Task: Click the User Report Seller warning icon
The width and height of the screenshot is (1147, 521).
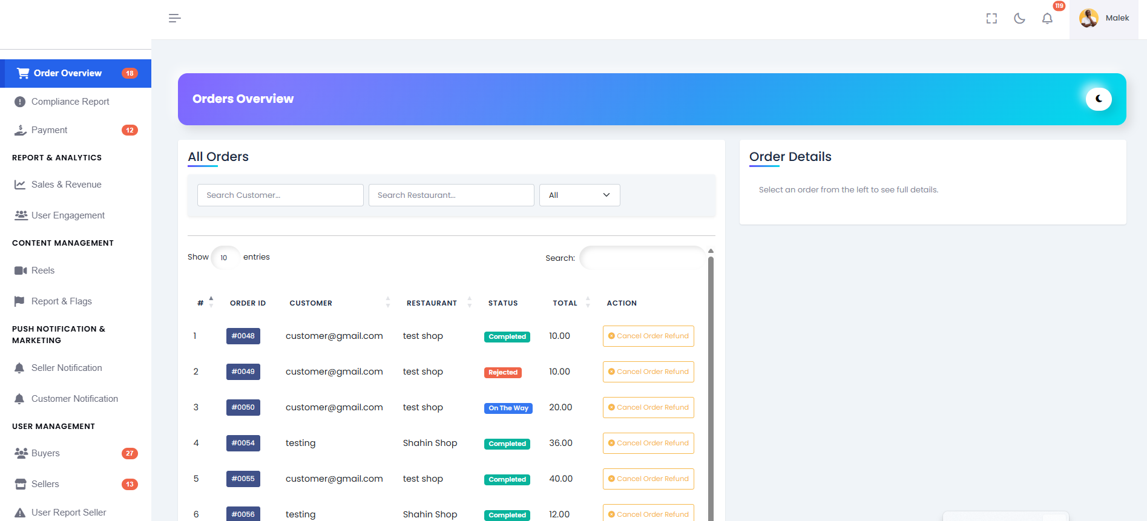Action: 20,513
